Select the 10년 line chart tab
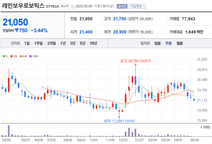The height and width of the screenshot is (144, 212). click(93, 43)
